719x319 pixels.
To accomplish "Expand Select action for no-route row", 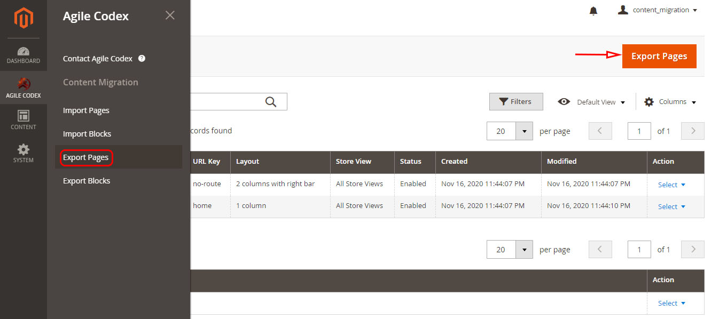I will click(671, 185).
